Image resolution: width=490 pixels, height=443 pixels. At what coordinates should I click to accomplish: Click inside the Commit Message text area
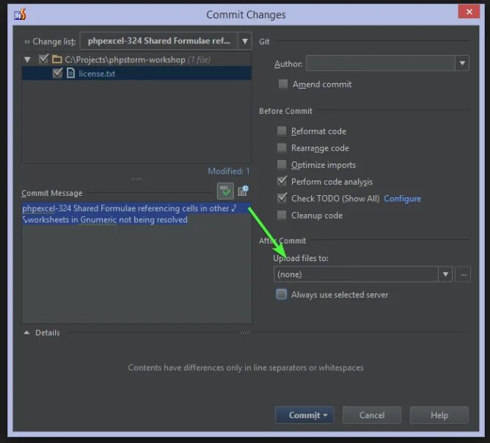[136, 263]
